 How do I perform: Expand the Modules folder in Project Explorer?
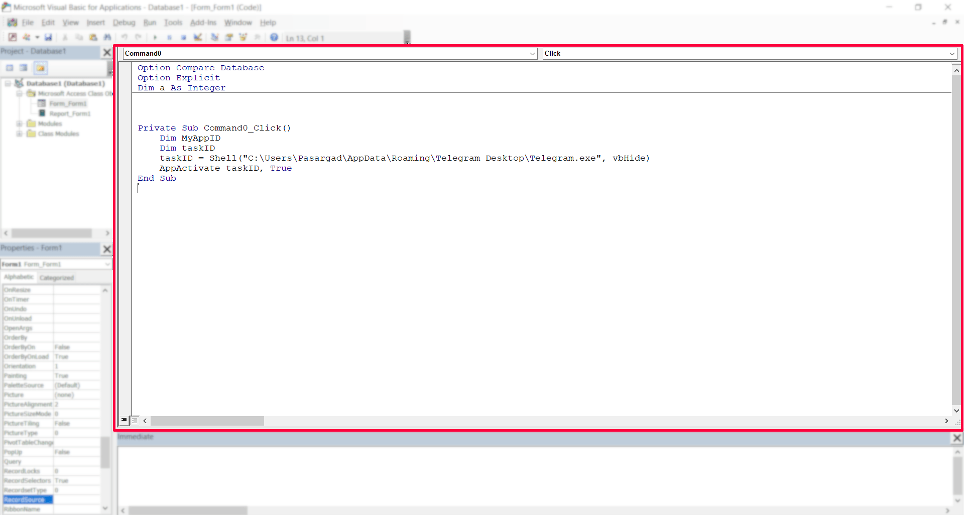20,123
